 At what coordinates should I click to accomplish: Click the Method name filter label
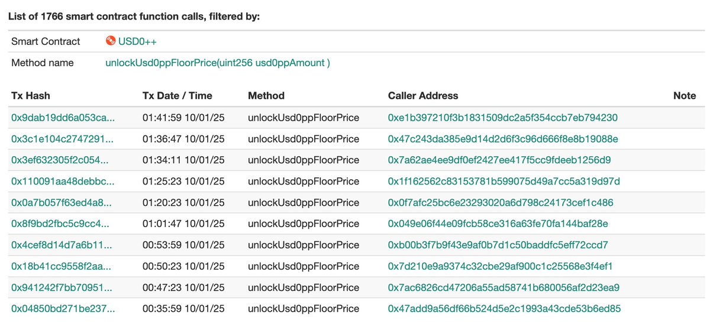point(43,63)
